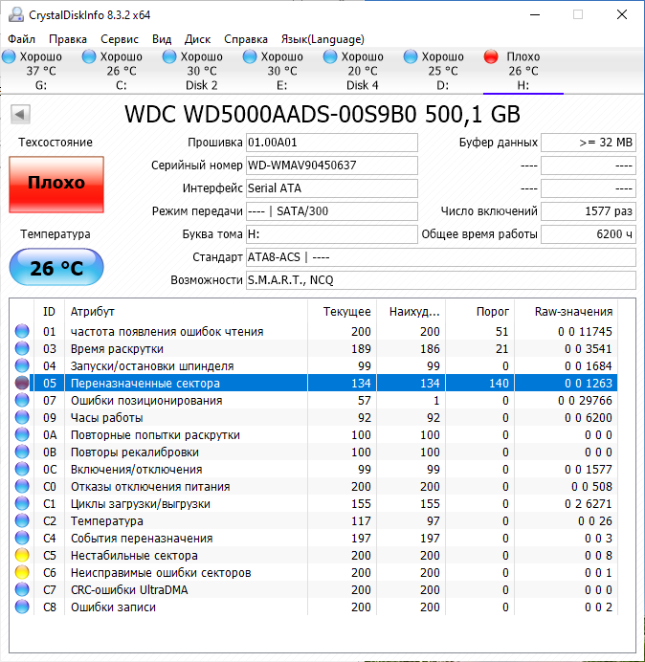Select red status orb of disk H:
Screen dimensions: 645x662
click(x=491, y=56)
